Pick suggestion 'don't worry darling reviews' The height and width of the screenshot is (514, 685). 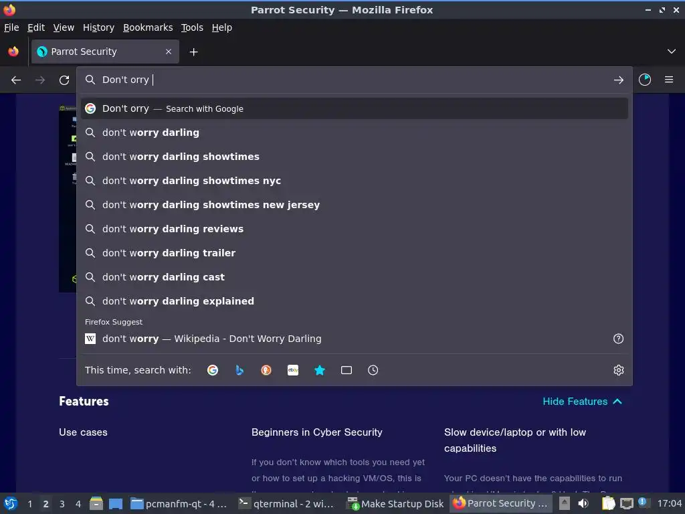coord(355,229)
